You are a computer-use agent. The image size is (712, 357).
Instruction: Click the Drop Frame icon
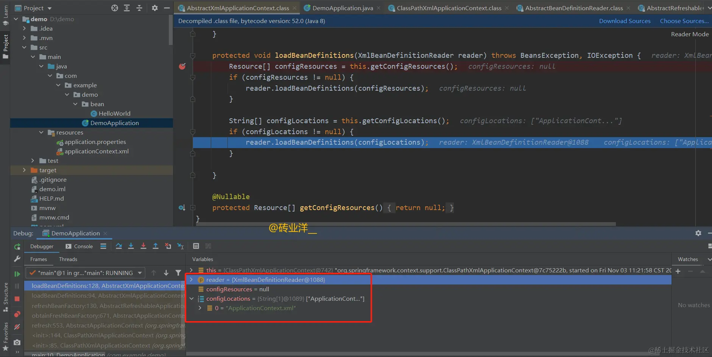click(168, 246)
